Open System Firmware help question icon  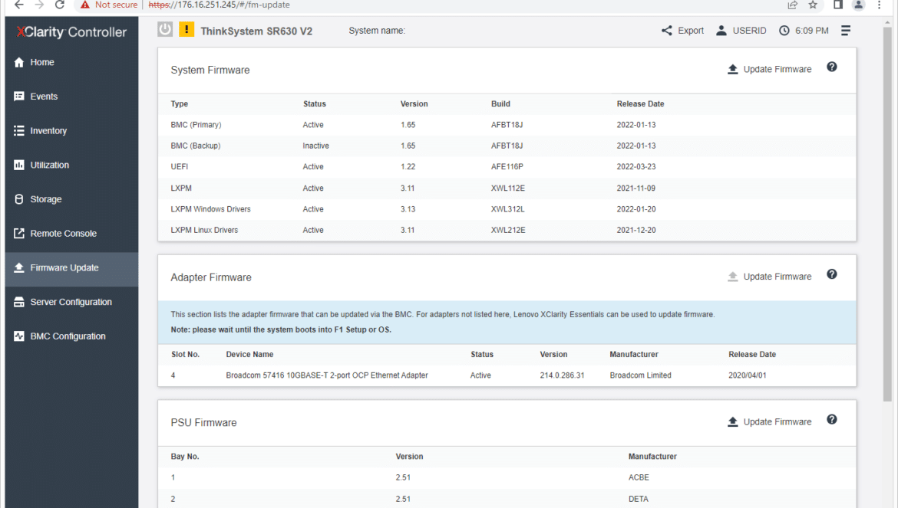coord(831,67)
